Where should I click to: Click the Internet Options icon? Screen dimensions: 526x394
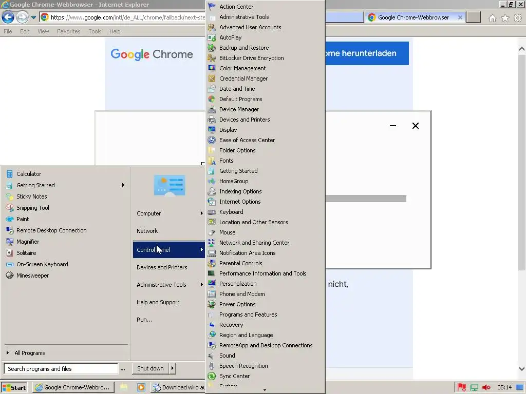(x=212, y=202)
